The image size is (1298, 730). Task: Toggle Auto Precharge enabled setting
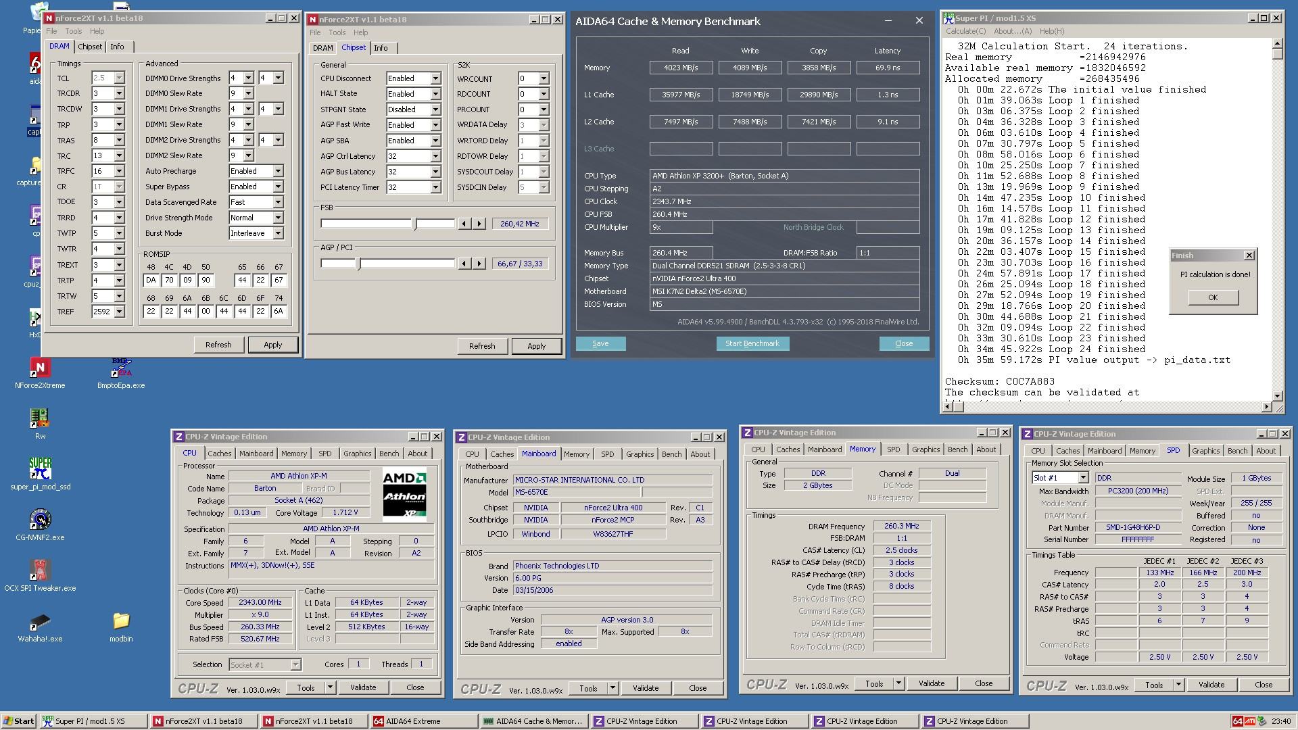tap(254, 171)
